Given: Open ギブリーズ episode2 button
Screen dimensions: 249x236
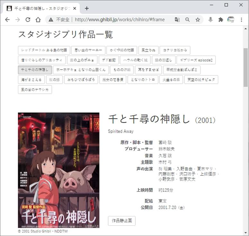Looking at the screenshot, I should [196, 60].
